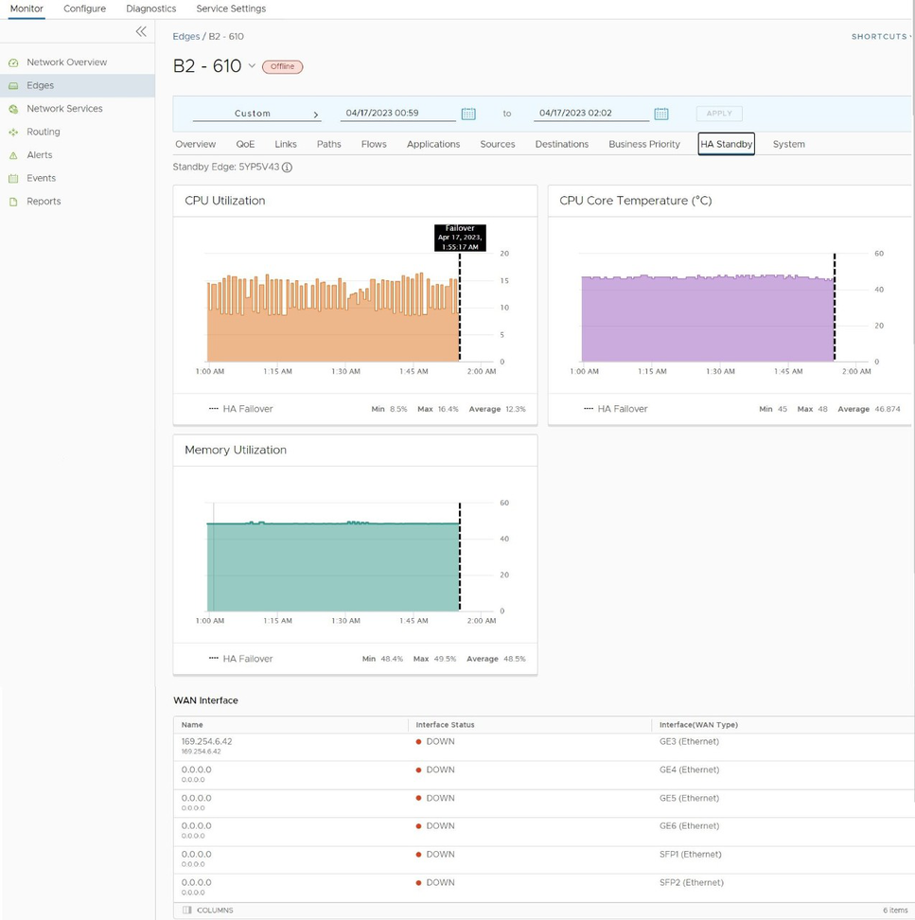Open the column chooser icon in table footer
Viewport: 915px width, 920px height.
[186, 910]
